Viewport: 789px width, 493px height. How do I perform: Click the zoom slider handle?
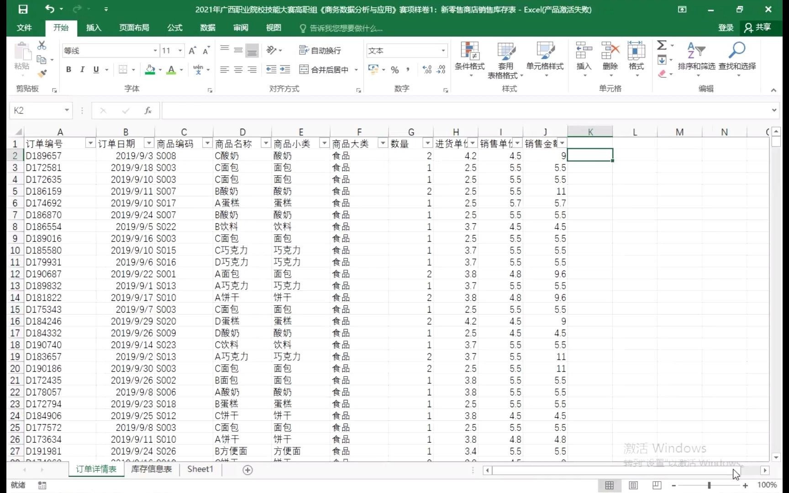[x=709, y=485]
